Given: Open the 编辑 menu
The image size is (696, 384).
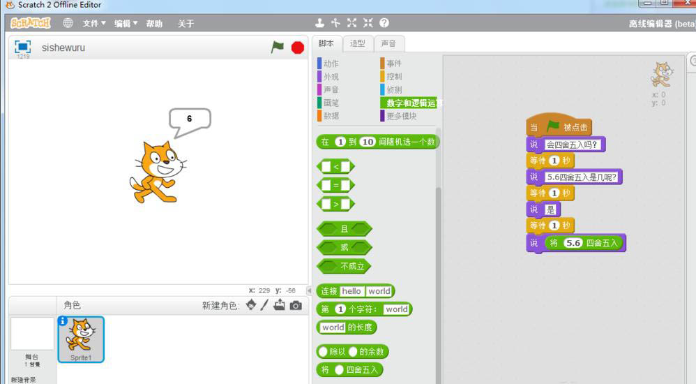Looking at the screenshot, I should 126,24.
